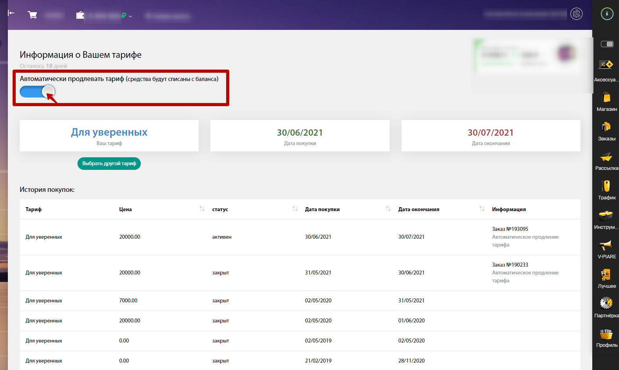This screenshot has width=619, height=370.
Task: Open Профиль from sidebar
Action: [606, 337]
